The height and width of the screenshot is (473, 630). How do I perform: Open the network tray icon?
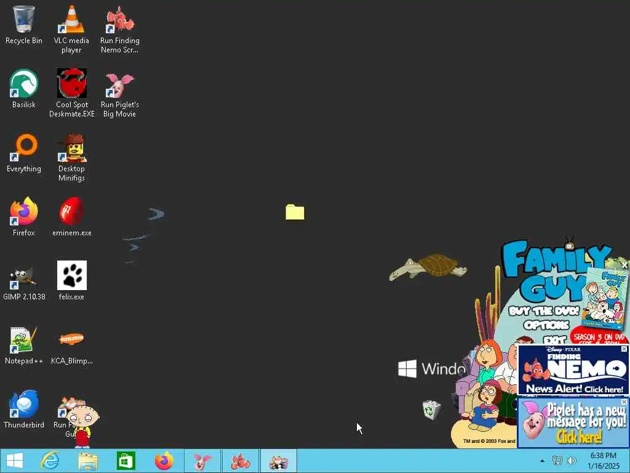[x=557, y=461]
